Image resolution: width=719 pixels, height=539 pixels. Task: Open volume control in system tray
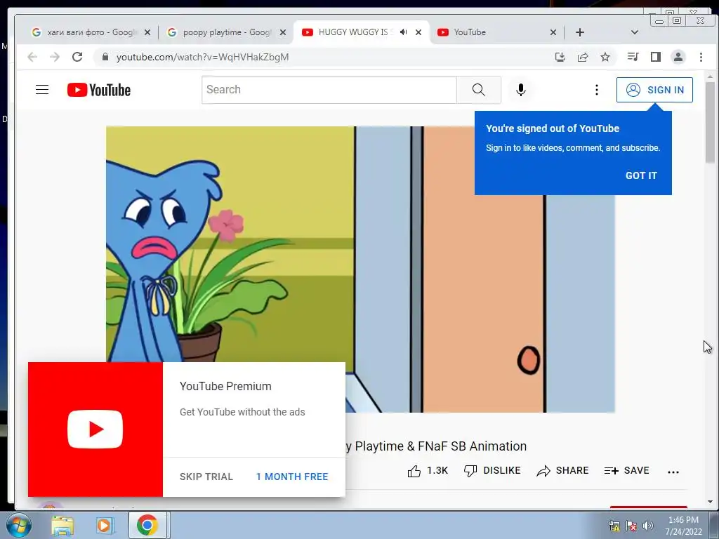coord(648,526)
